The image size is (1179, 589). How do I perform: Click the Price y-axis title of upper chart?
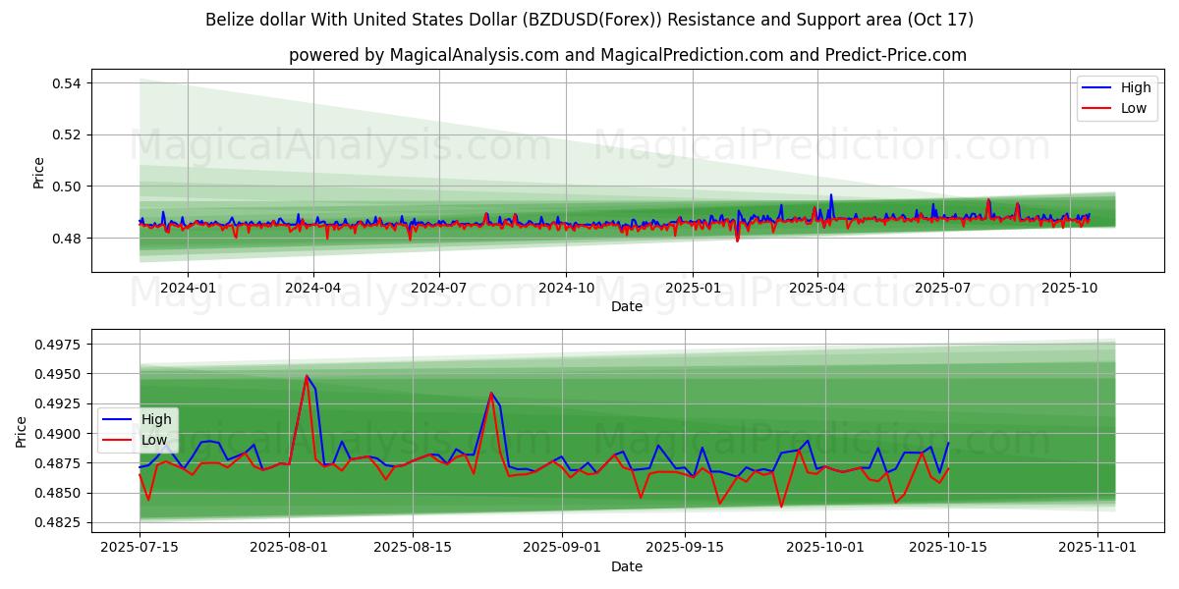[x=39, y=172]
